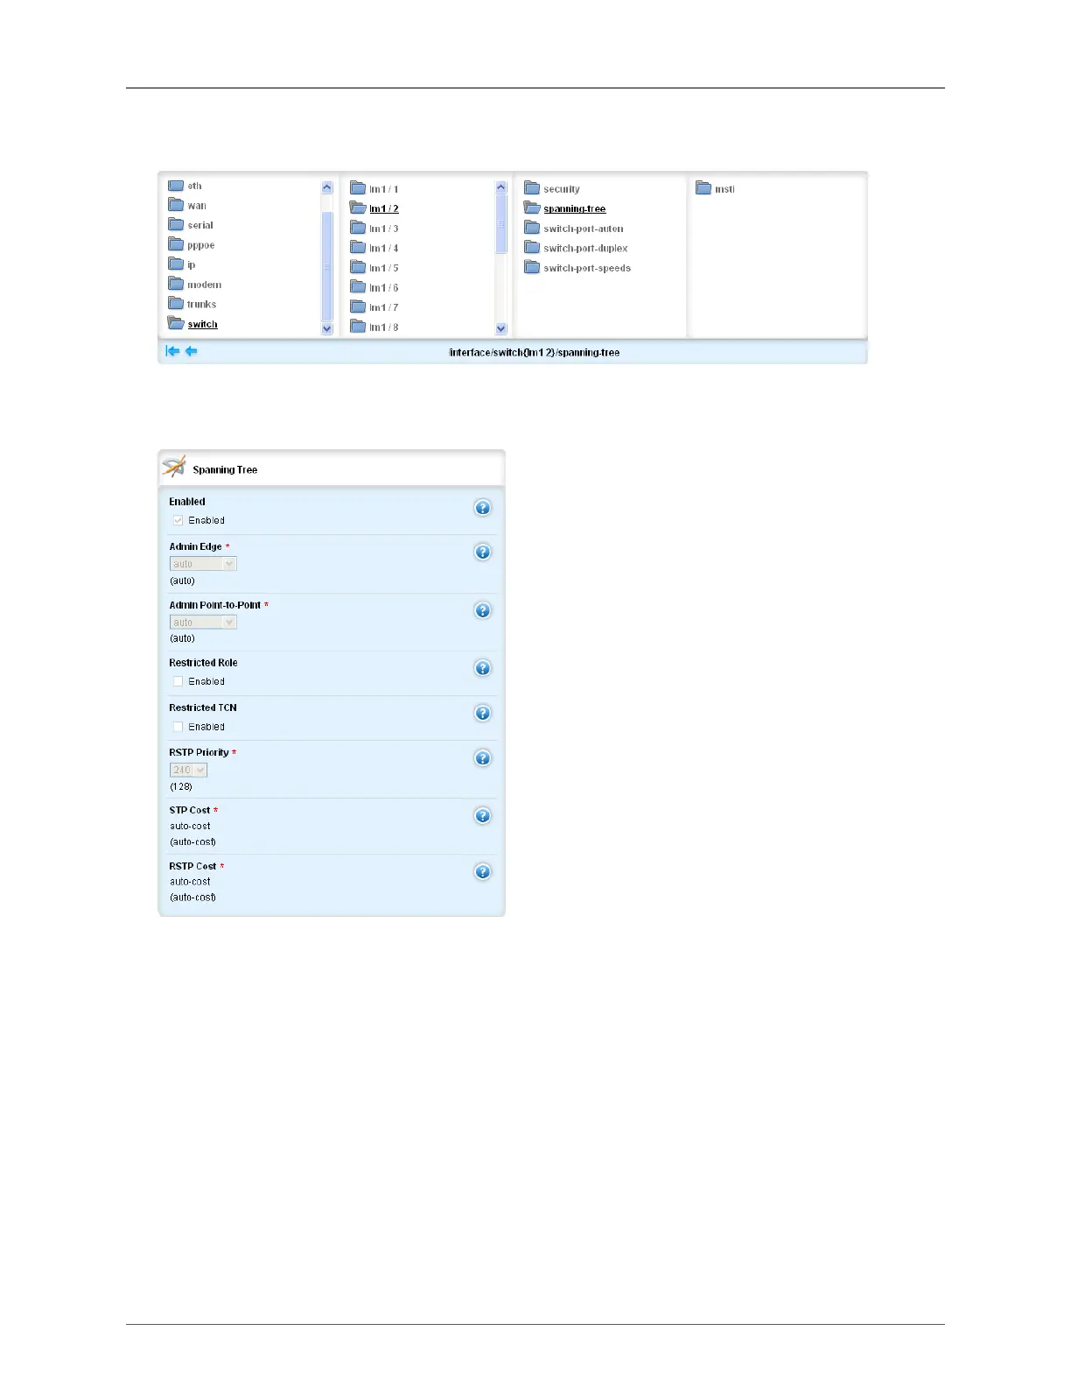Open the pppoe folder
Image resolution: width=1071 pixels, height=1387 pixels.
click(192, 245)
